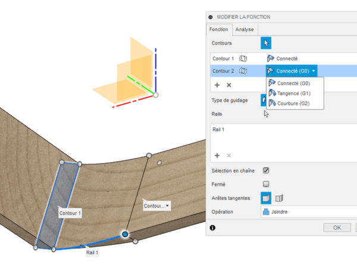
Task: Click the Contours selection arrow button
Action: tap(266, 43)
